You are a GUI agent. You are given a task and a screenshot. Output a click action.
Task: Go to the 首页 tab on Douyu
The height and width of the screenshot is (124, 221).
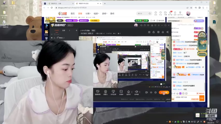coord(73,14)
